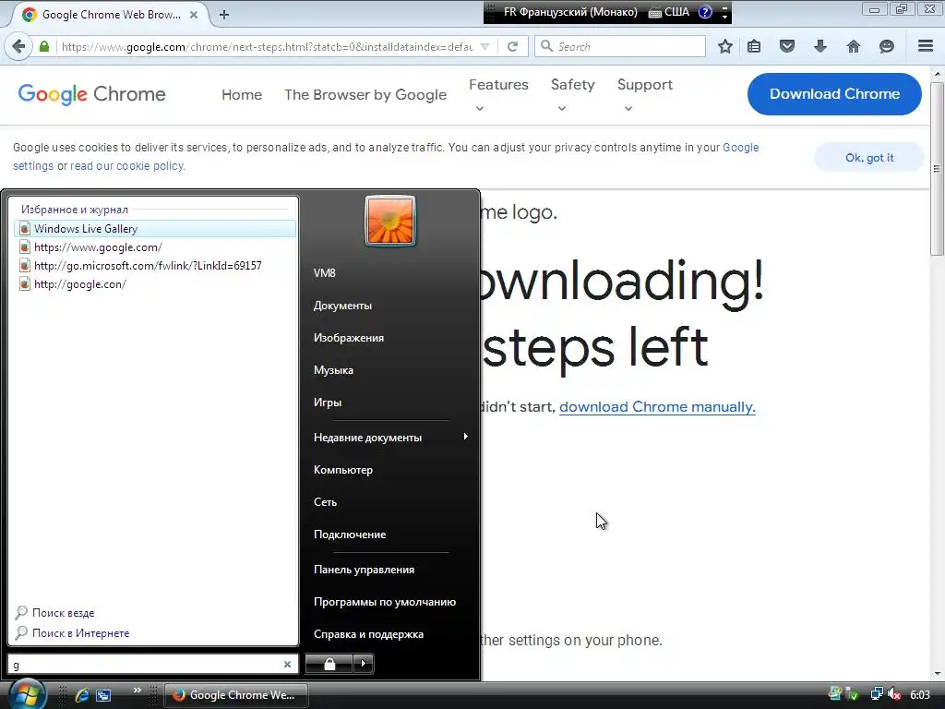Open Программы по умолчанию
The height and width of the screenshot is (709, 945).
(x=385, y=602)
